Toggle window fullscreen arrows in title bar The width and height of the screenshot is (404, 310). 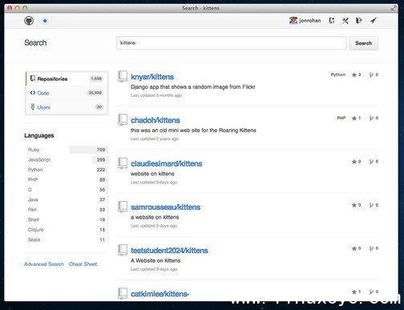point(394,8)
